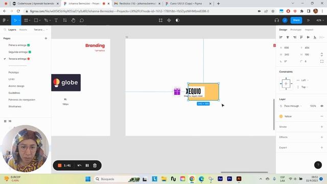Toggle independent corners icon
The width and height of the screenshot is (327, 184).
click(322, 61)
